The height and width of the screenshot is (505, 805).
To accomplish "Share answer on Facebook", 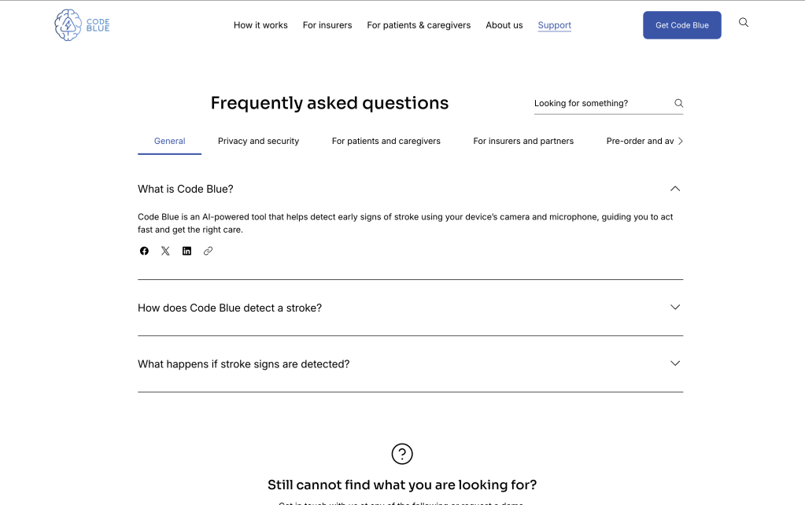I will pyautogui.click(x=144, y=251).
